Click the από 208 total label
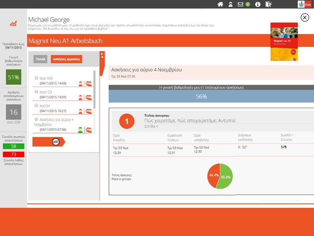Image resolution: width=314 pixels, height=236 pixels. point(13,122)
